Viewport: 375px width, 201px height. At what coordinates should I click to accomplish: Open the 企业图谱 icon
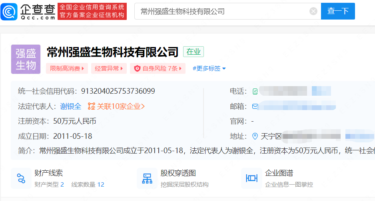pos(251,178)
